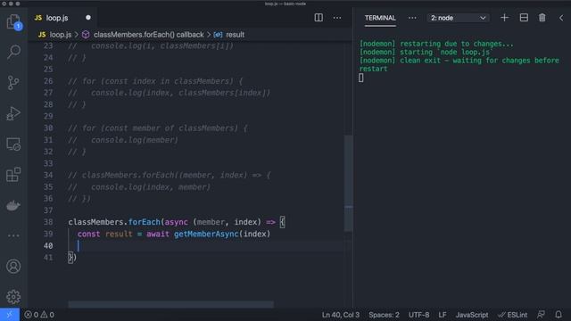Viewport: 571px width, 321px height.
Task: Open the Explorer view in the activity bar
Action: point(14,21)
